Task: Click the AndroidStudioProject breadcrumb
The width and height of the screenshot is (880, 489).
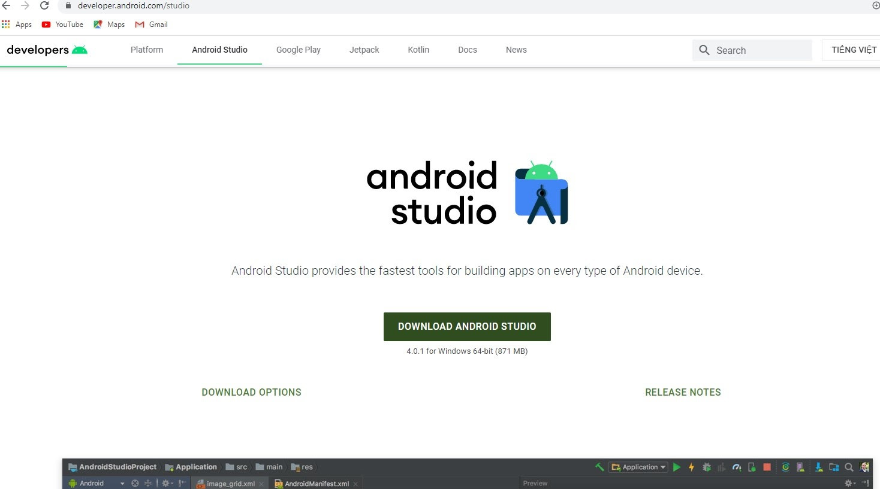Action: click(x=113, y=467)
